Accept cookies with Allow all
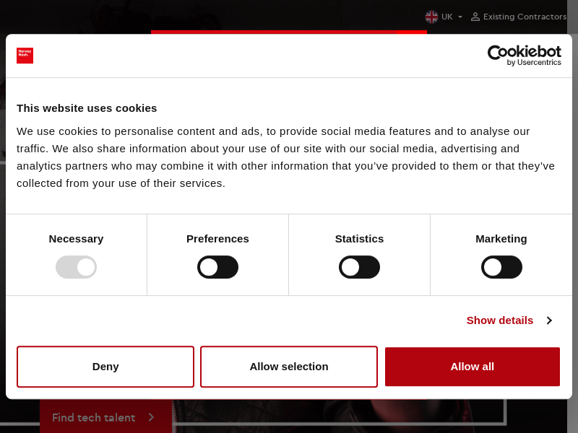 point(473,367)
